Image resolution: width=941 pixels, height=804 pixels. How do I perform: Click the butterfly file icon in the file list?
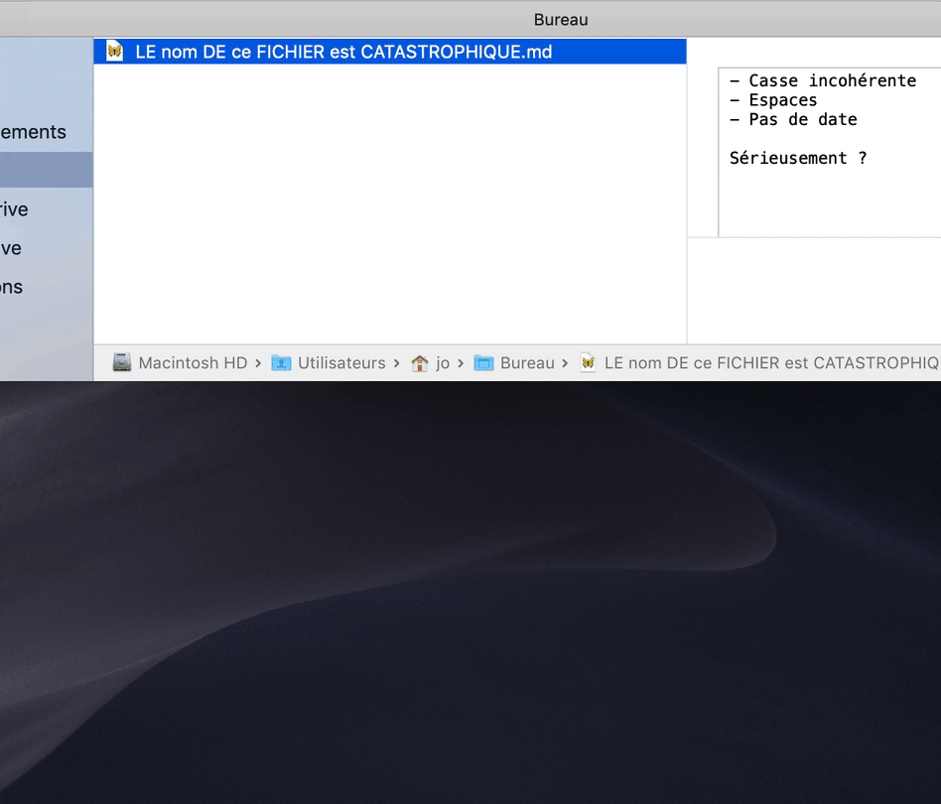[115, 52]
